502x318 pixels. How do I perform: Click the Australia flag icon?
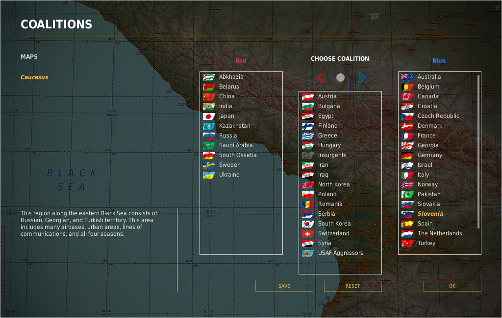coord(407,77)
